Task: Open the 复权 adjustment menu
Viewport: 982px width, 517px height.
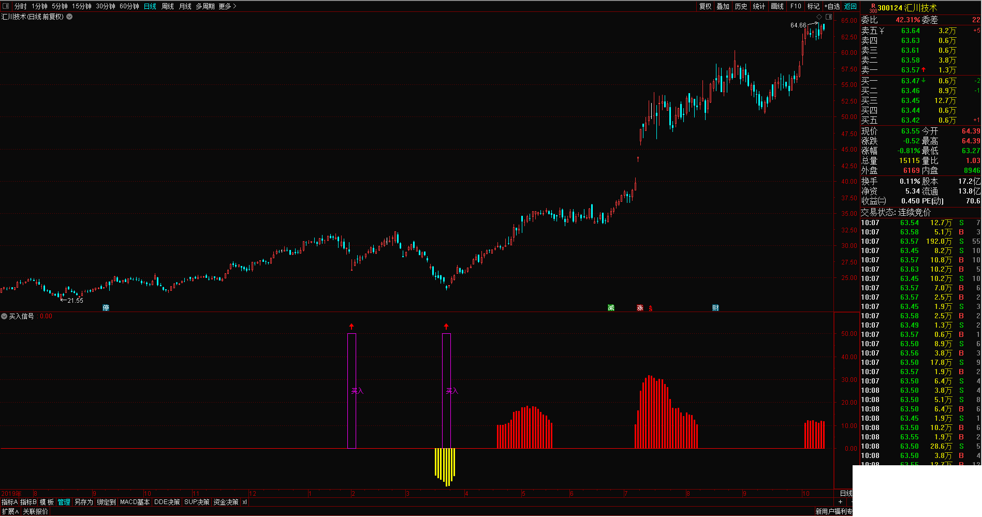Action: 705,6
